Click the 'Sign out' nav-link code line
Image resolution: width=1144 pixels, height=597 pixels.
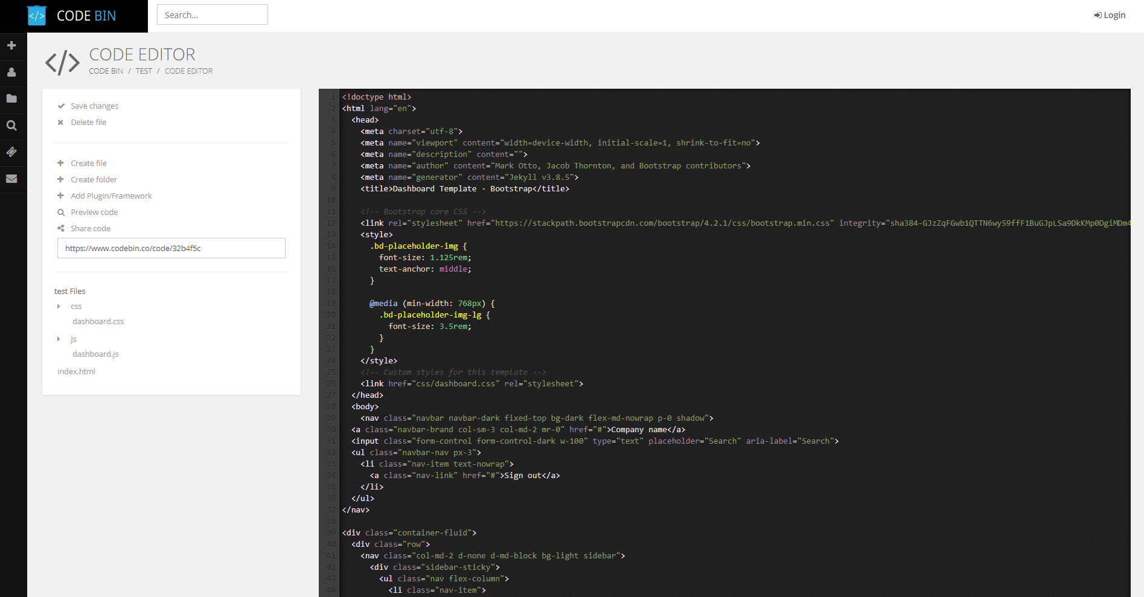(x=465, y=475)
